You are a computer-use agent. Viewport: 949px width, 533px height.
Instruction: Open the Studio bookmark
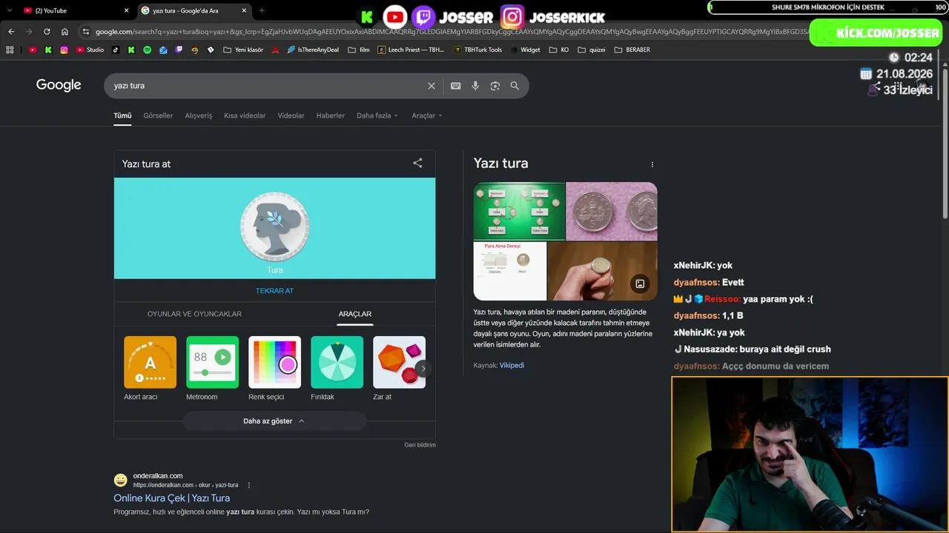coord(90,50)
